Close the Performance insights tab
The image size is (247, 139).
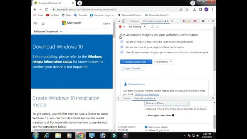coord(168,21)
